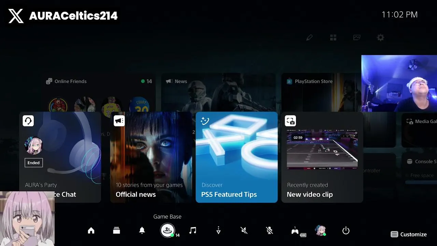Image resolution: width=437 pixels, height=246 pixels.
Task: Open the Media Gallery widget
Action: 419,130
